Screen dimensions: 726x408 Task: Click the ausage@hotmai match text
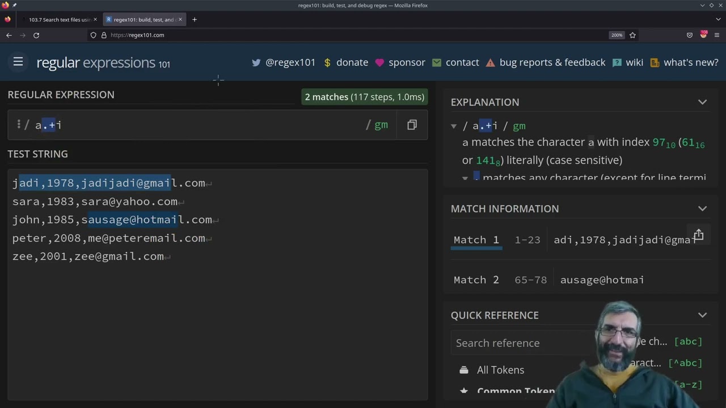(602, 280)
